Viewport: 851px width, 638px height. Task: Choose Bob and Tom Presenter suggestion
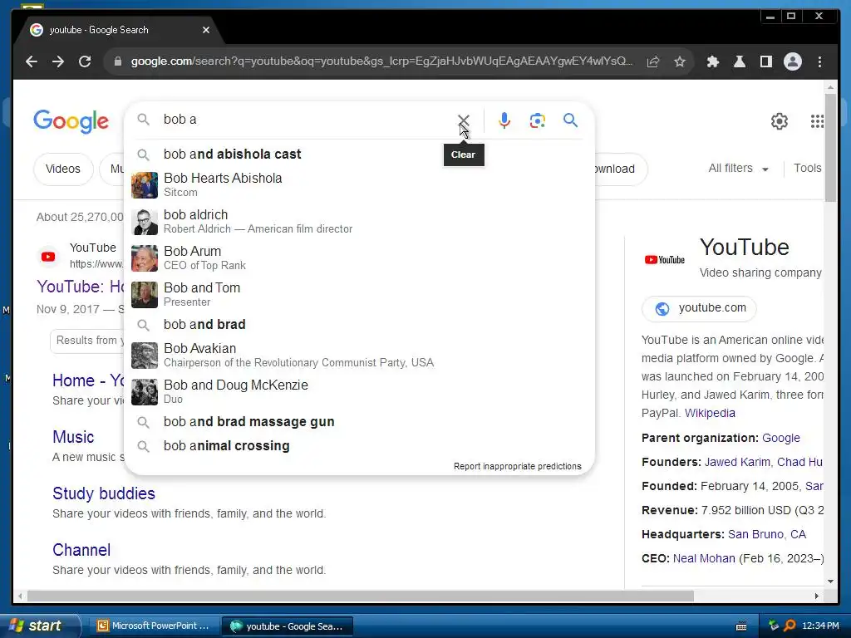point(359,294)
